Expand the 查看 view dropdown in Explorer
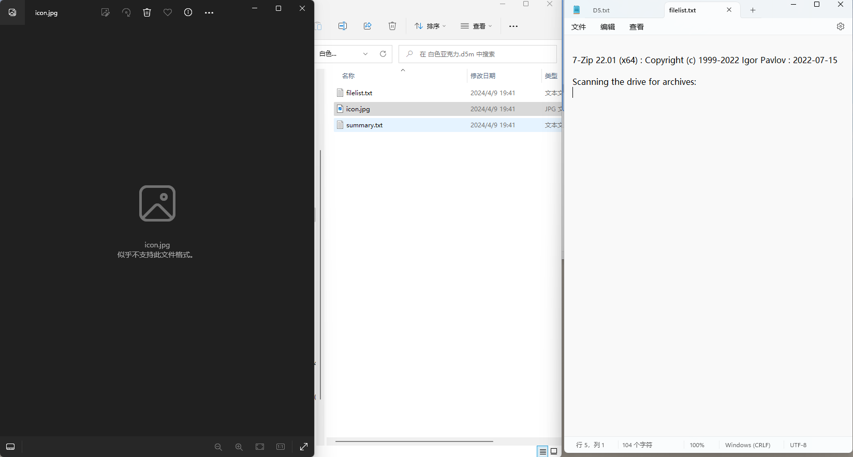The width and height of the screenshot is (853, 457). click(x=476, y=26)
